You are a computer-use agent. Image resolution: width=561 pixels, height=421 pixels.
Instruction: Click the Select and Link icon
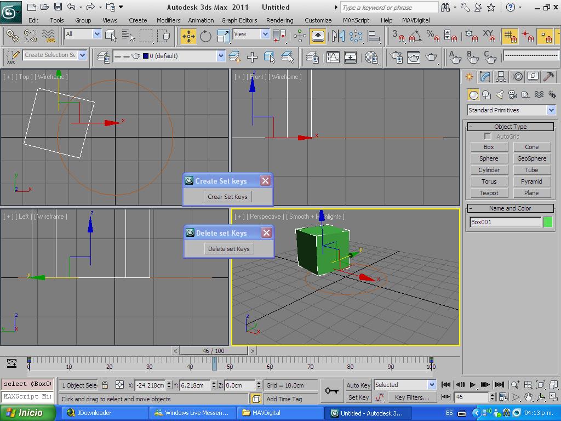13,36
